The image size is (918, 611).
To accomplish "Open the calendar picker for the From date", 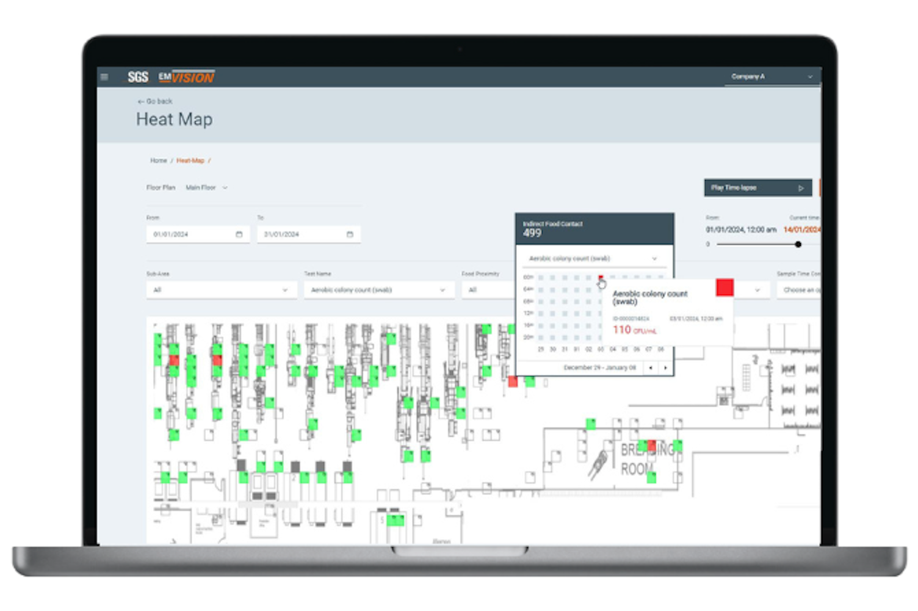I will (x=239, y=234).
